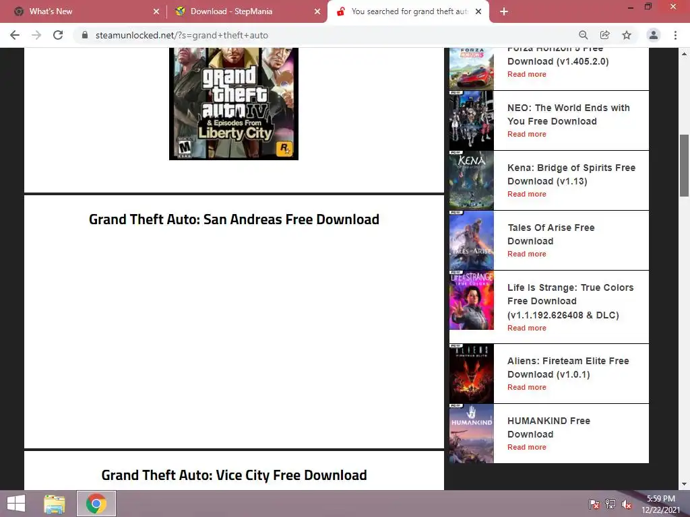Viewport: 690px width, 517px height.
Task: Click the Chrome taskbar icon
Action: coord(96,504)
